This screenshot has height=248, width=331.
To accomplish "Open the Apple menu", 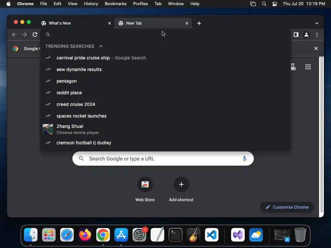I will [8, 4].
